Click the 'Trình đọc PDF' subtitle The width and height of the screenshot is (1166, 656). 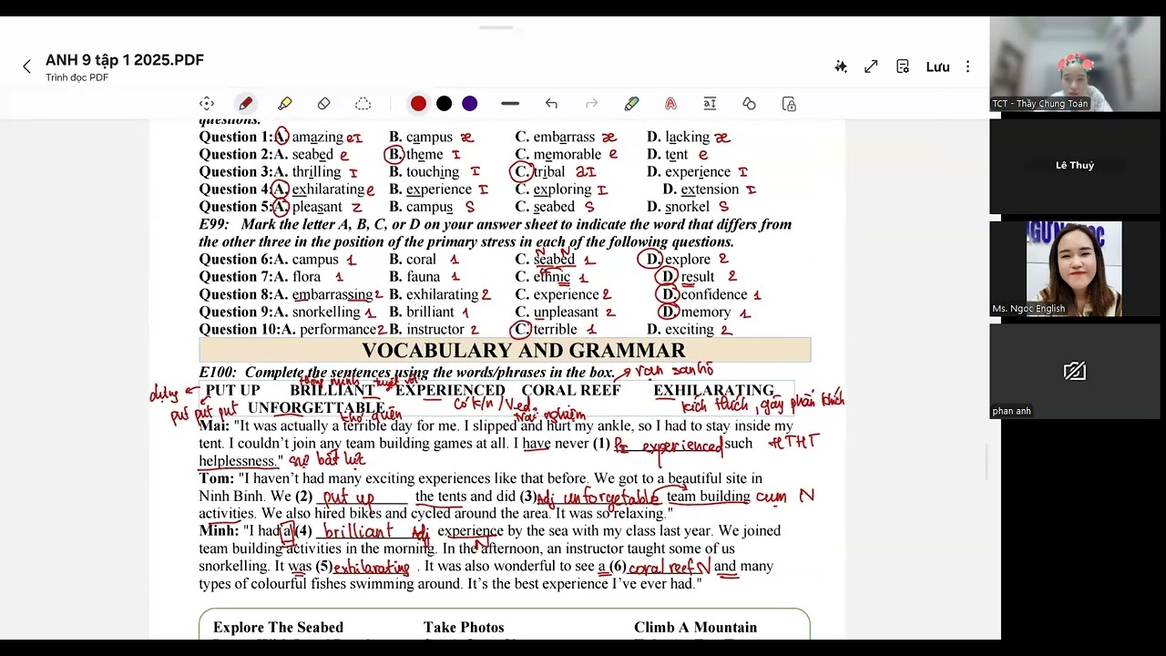point(77,77)
